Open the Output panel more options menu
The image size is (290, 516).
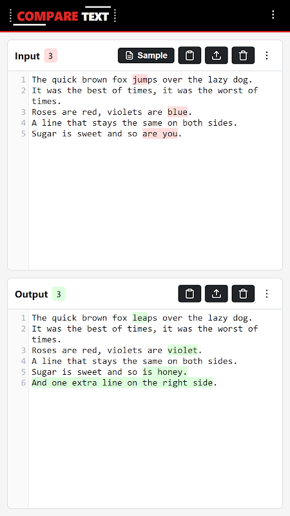click(x=267, y=293)
